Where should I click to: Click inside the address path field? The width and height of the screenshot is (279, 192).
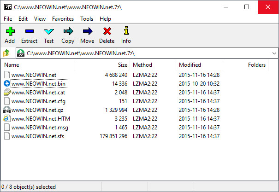(x=138, y=53)
